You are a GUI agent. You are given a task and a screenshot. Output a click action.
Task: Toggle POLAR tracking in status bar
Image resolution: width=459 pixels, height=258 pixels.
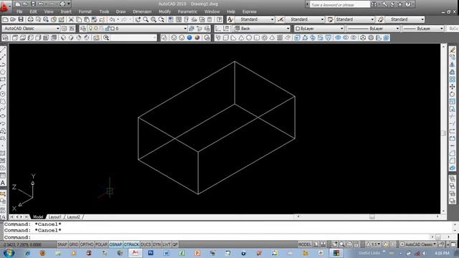click(101, 244)
